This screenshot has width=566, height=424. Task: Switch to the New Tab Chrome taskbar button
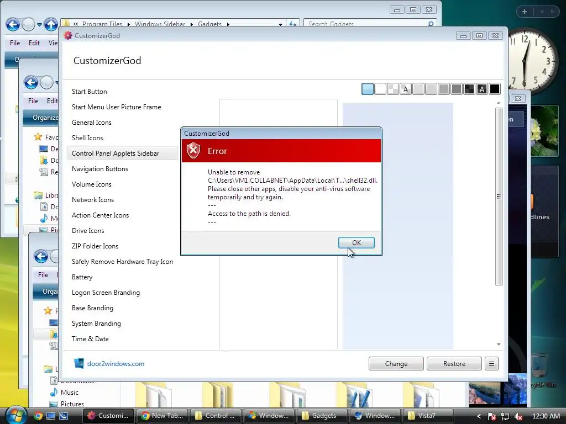tap(163, 416)
